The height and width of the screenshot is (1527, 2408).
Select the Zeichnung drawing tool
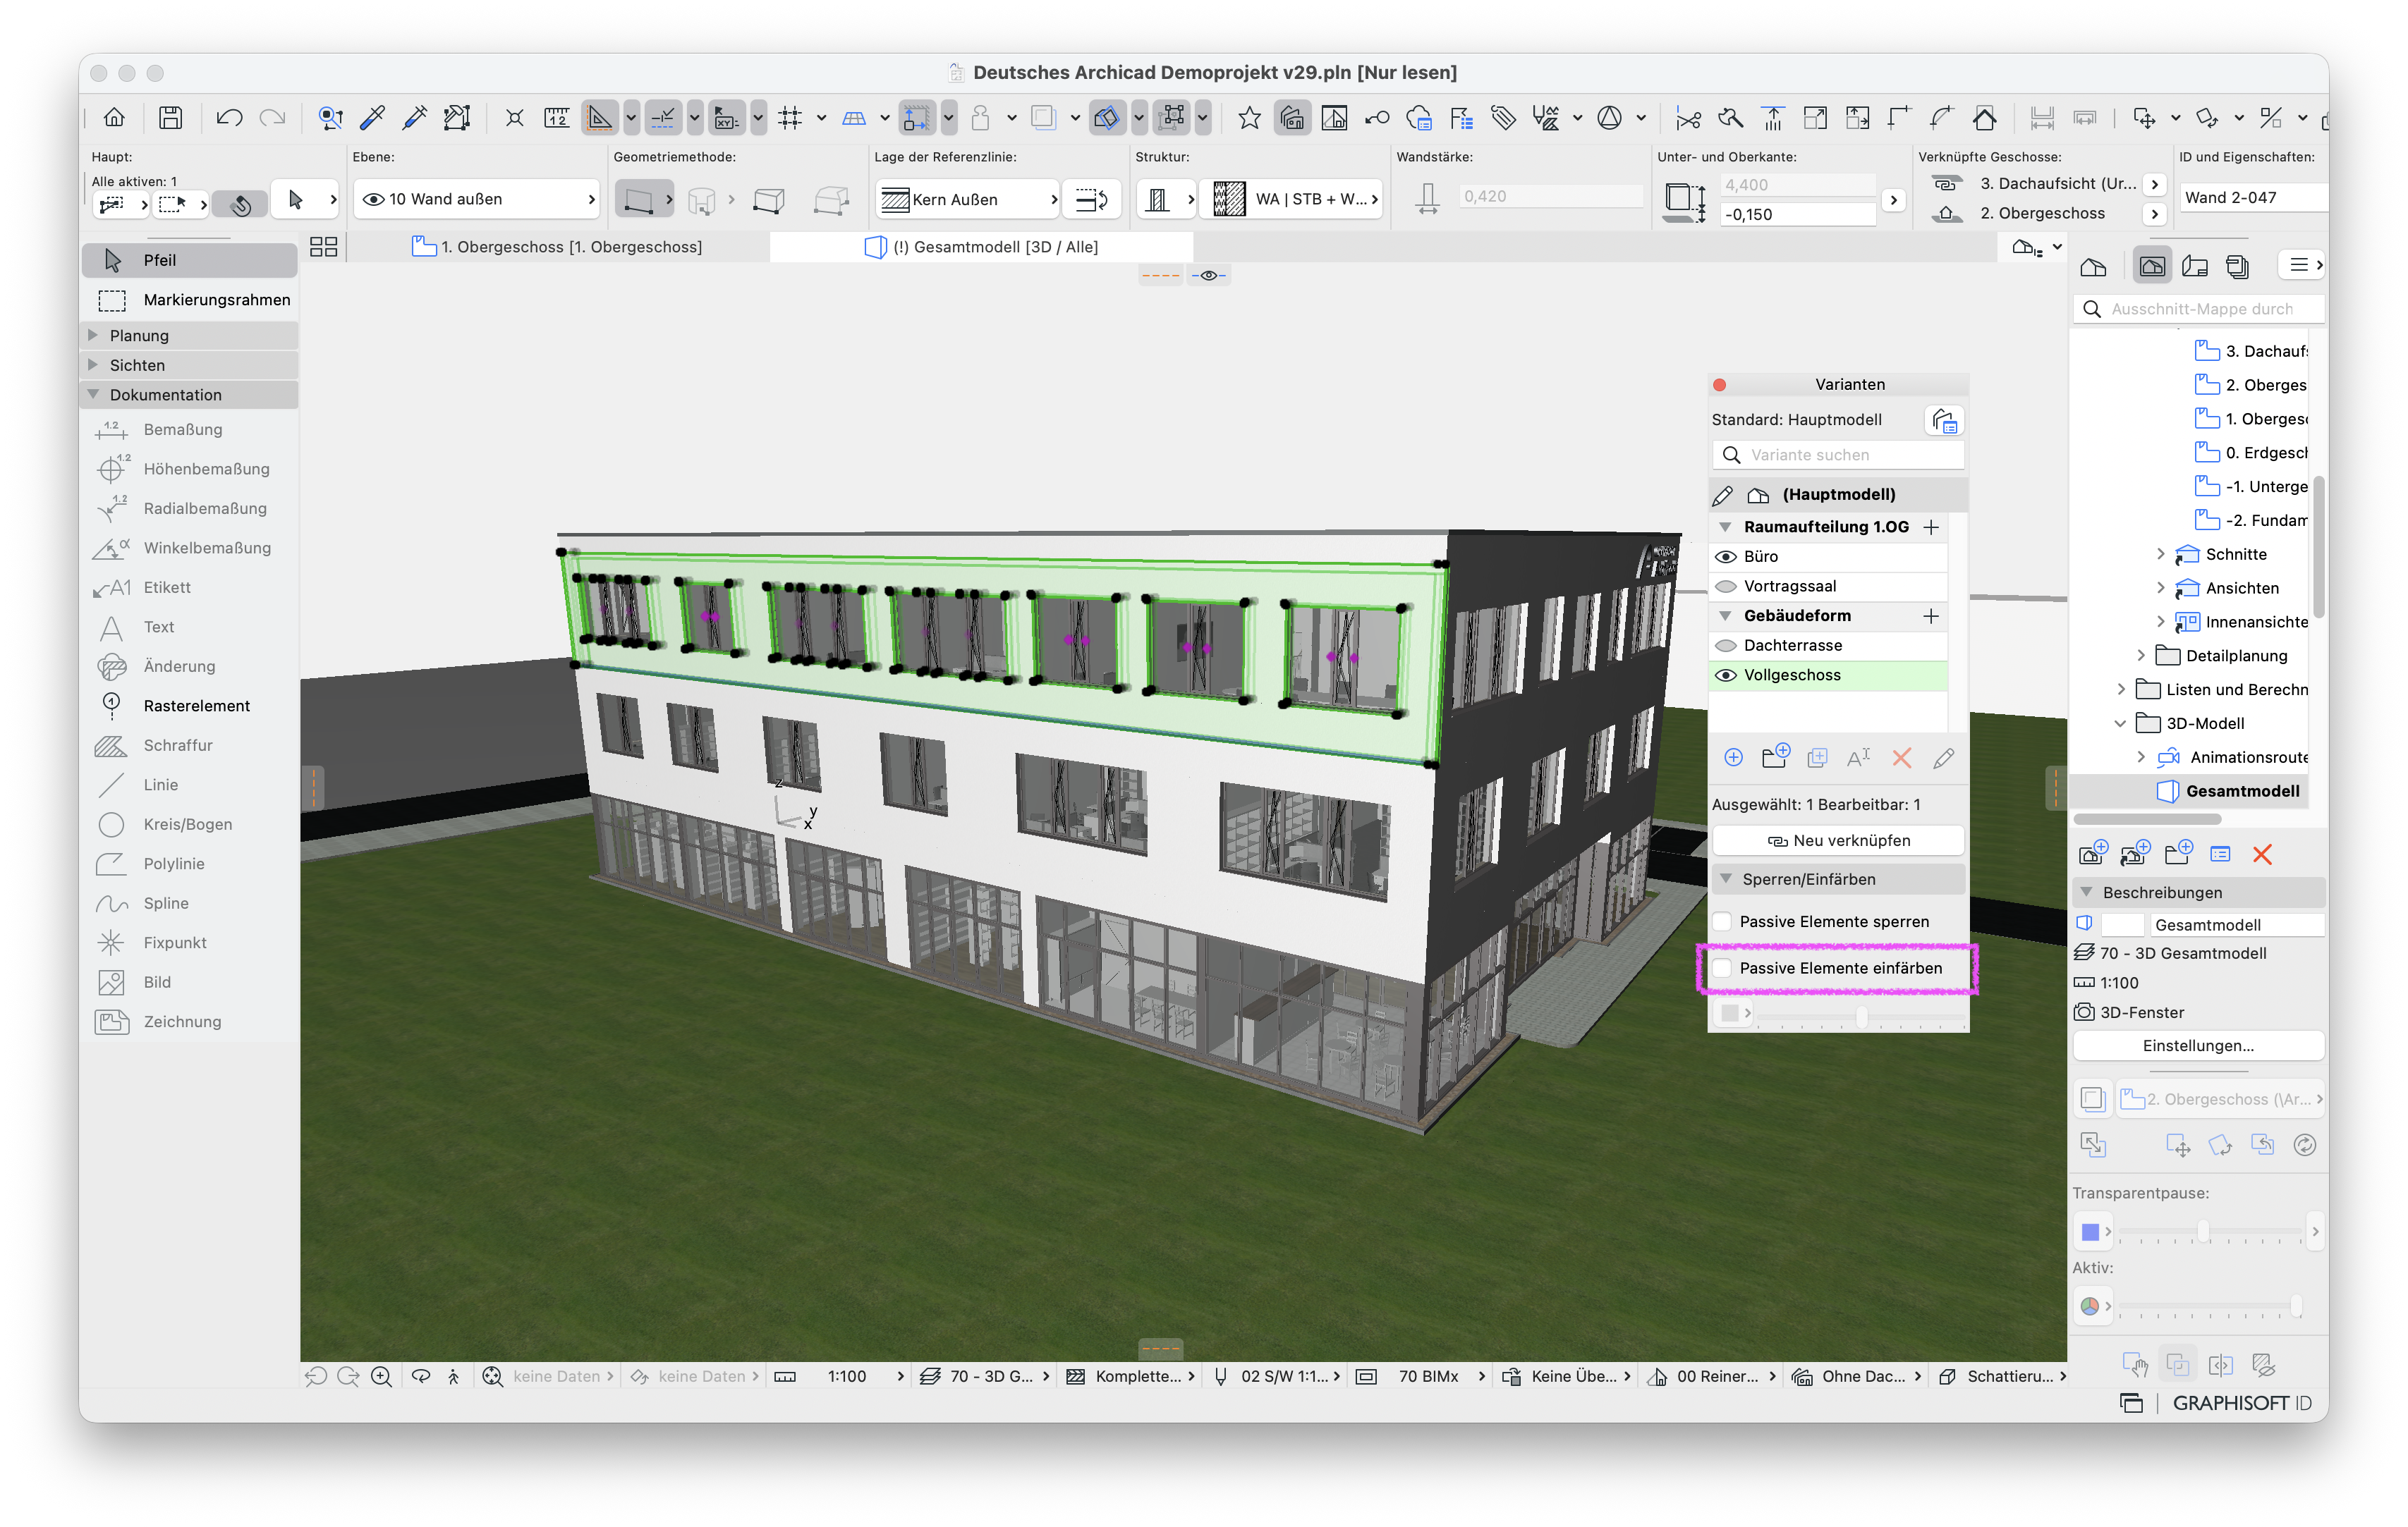190,1022
